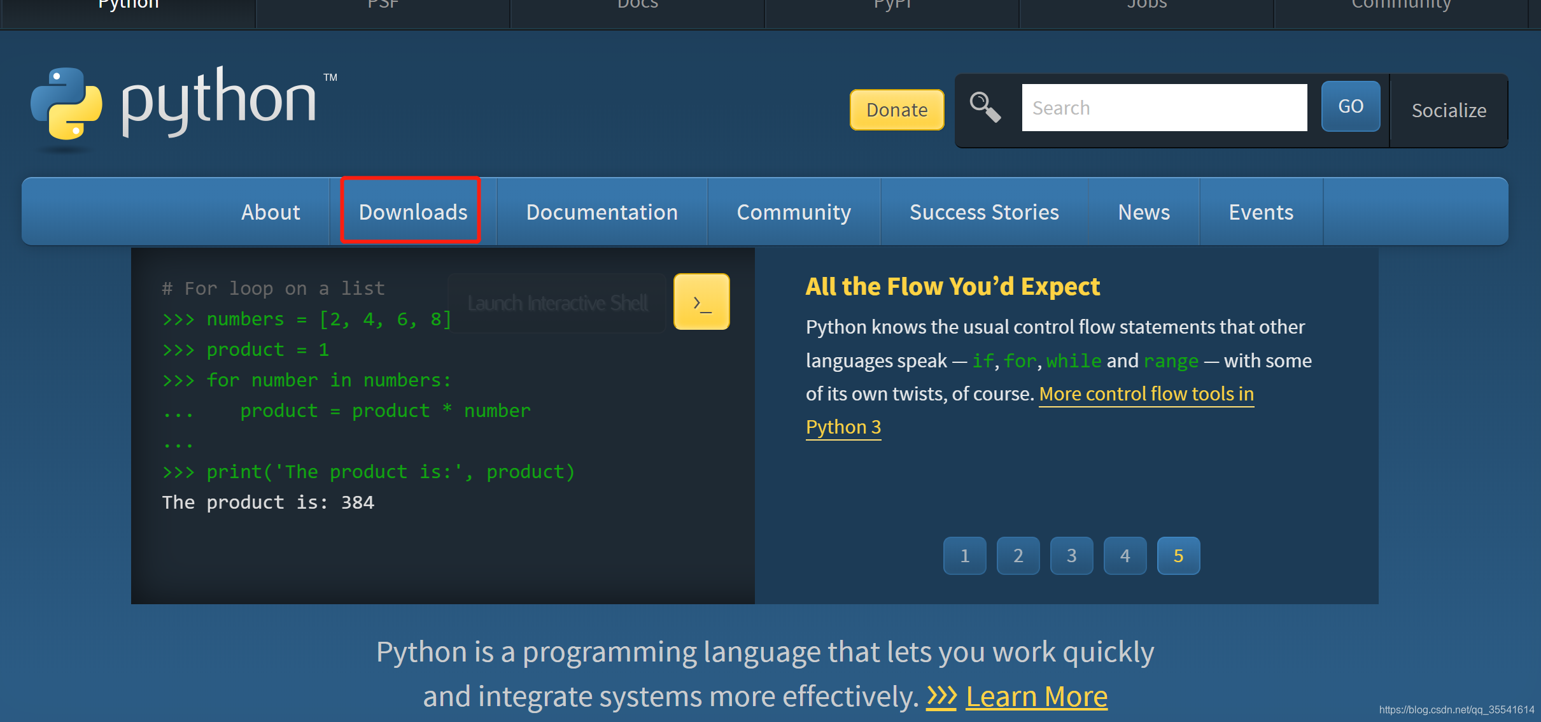Screen dimensions: 1541x722
Task: Click the 'The product is: 384' output line
Action: coord(268,502)
